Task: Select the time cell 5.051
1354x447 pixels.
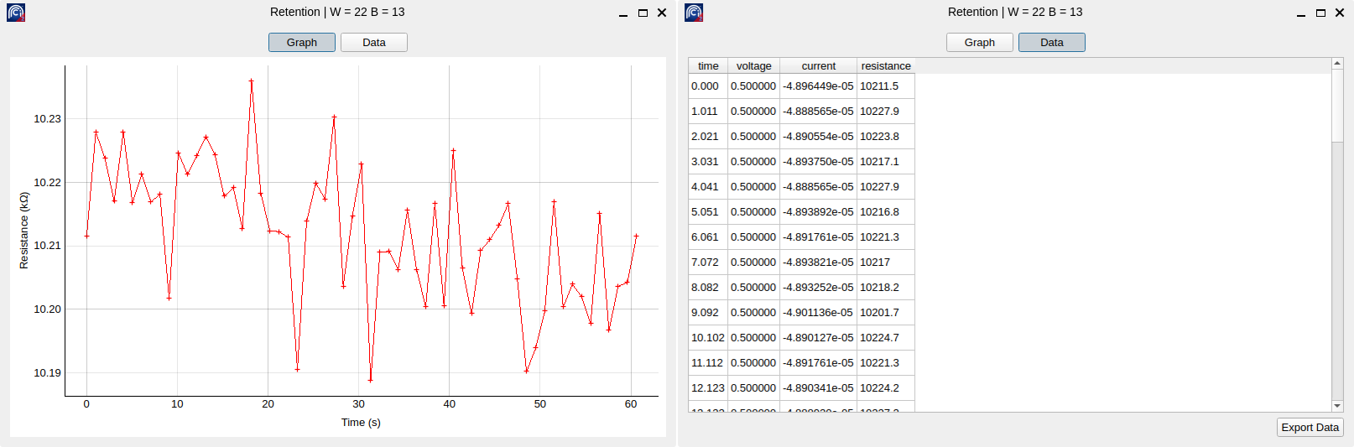Action: 708,212
